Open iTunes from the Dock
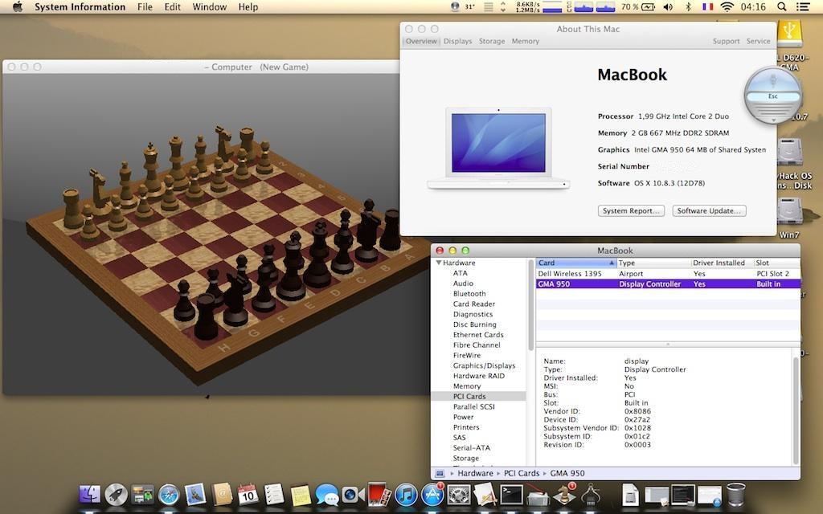Screen dimensions: 823x514 tap(406, 495)
